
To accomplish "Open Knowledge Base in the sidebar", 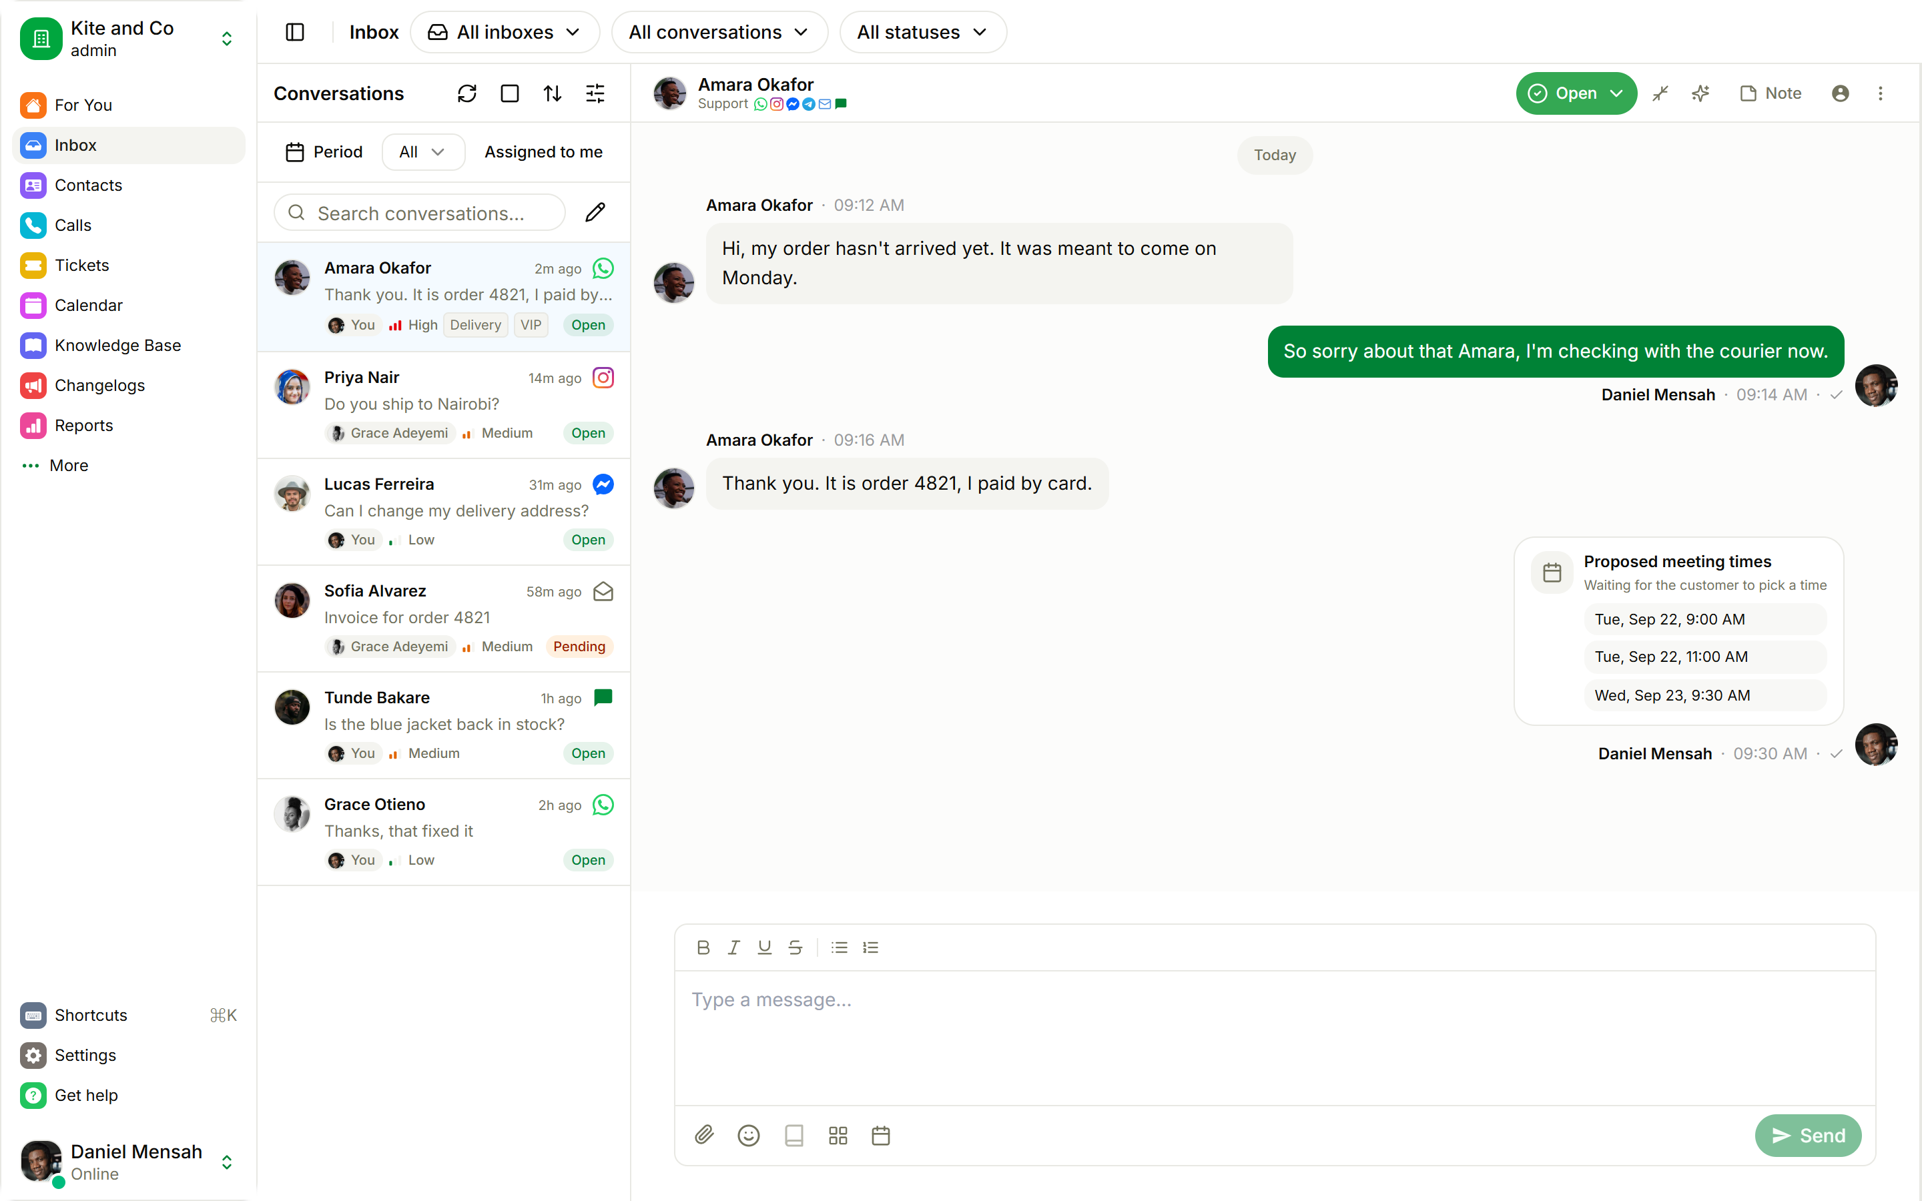I will 129,345.
